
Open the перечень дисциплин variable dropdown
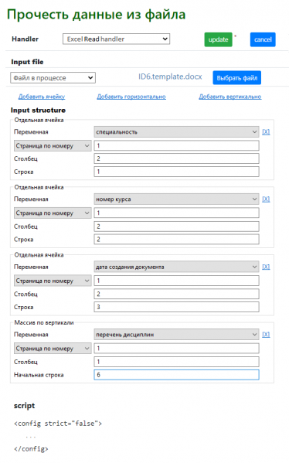pyautogui.click(x=176, y=335)
